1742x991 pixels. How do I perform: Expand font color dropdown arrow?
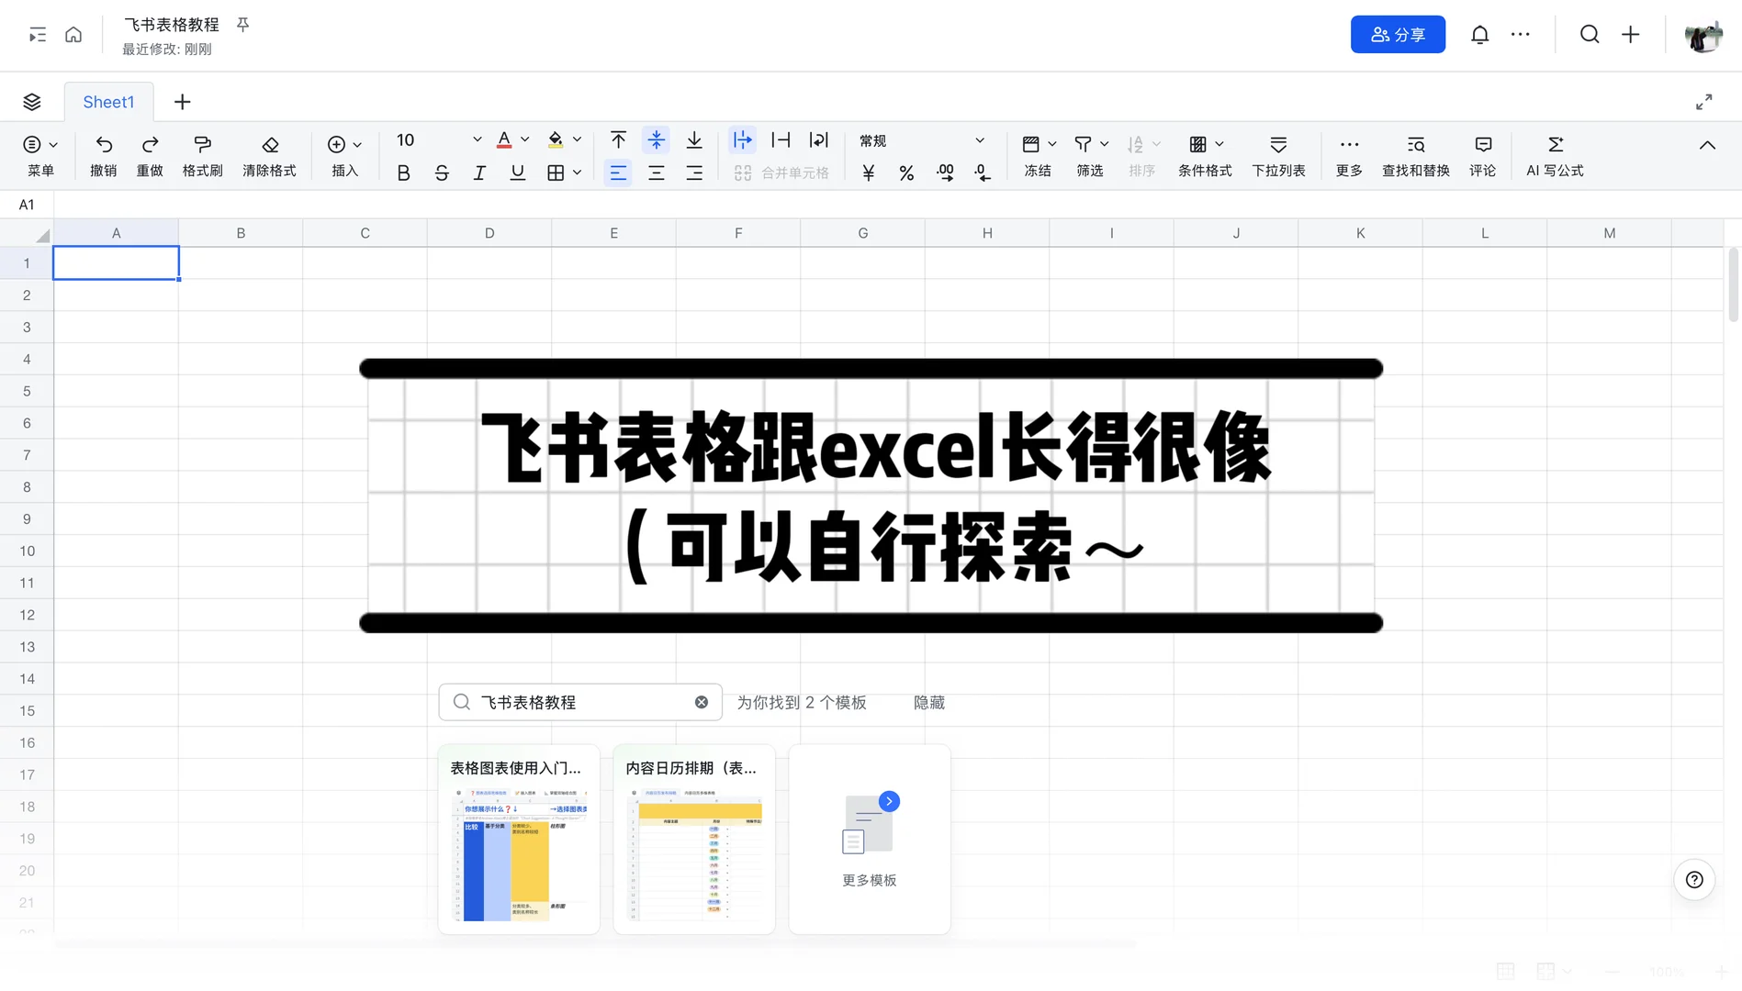pos(525,139)
